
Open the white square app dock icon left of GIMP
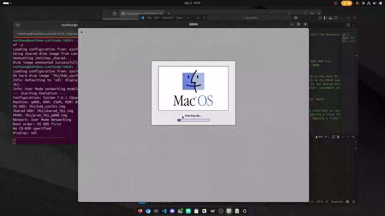(x=204, y=211)
